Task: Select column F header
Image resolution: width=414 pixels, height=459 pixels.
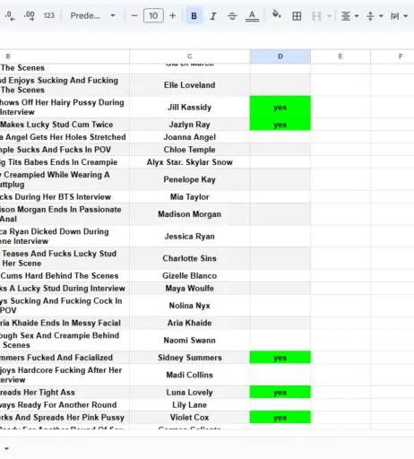Action: tap(392, 56)
